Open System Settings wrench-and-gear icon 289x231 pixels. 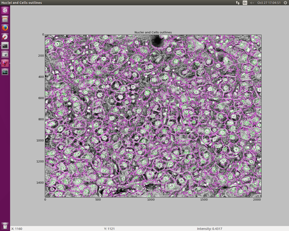tap(5, 37)
